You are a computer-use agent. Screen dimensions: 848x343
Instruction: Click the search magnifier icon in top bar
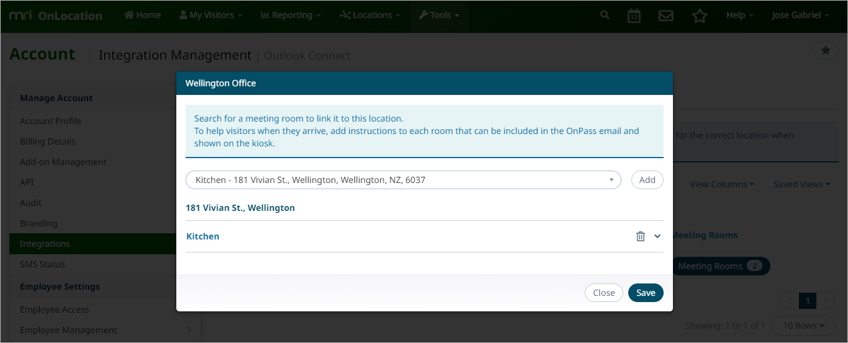pyautogui.click(x=605, y=16)
